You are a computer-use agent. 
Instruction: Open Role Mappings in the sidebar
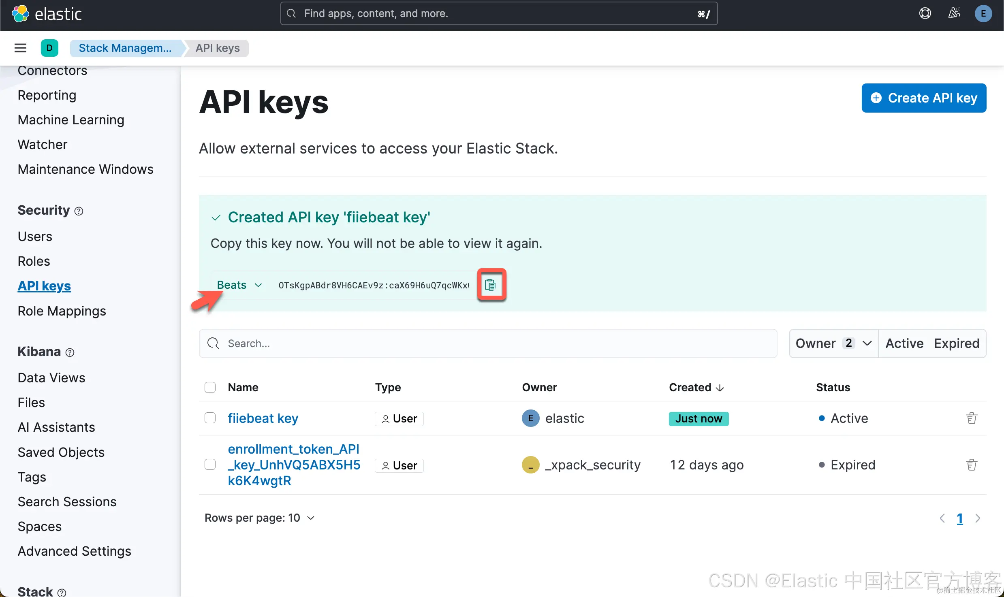(x=62, y=311)
